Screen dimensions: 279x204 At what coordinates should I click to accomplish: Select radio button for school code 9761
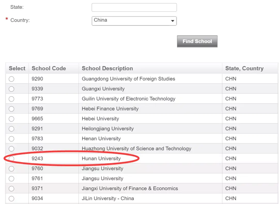(11, 179)
